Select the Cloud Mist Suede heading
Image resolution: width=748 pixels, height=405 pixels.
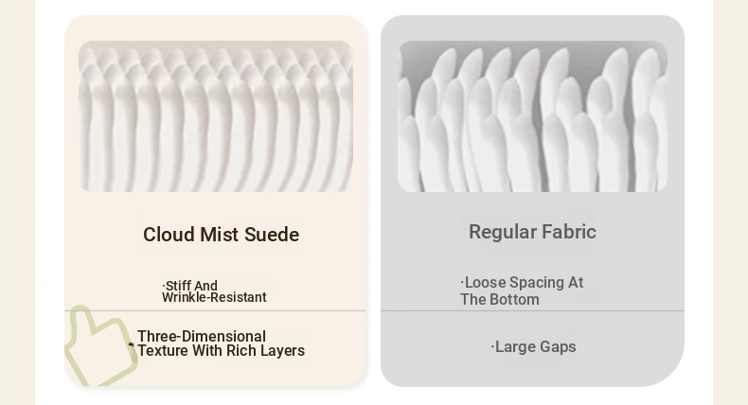221,235
